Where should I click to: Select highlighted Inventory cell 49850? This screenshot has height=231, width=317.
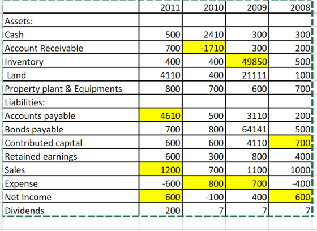pos(247,61)
